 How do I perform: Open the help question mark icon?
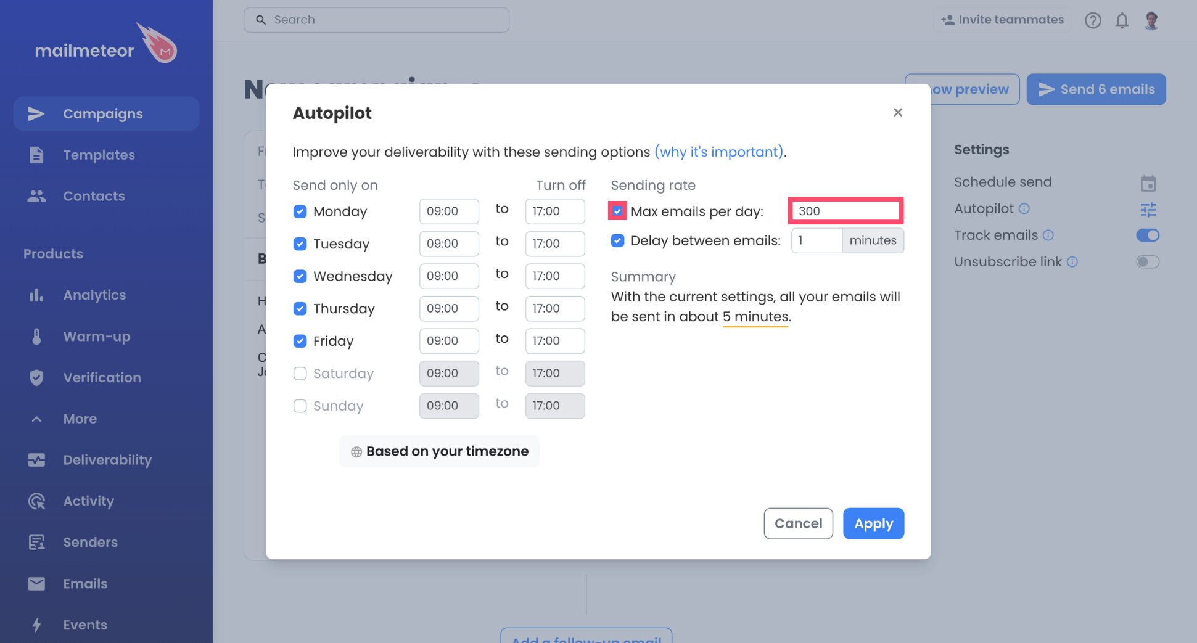(x=1093, y=20)
